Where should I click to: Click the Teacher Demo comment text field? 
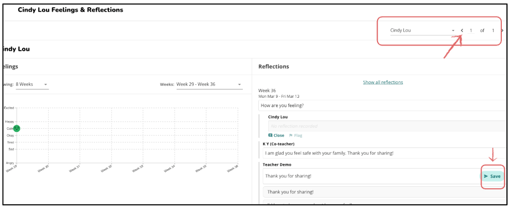pyautogui.click(x=371, y=176)
